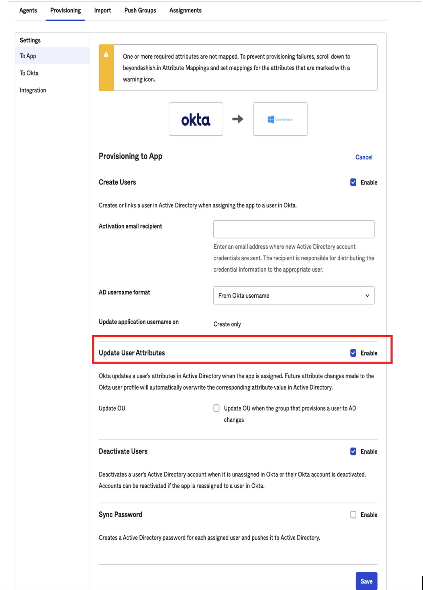The width and height of the screenshot is (423, 590).
Task: Enable Sync Password
Action: click(353, 514)
